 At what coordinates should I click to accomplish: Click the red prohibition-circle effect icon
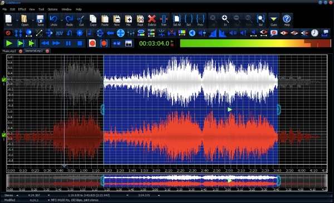click(x=8, y=33)
